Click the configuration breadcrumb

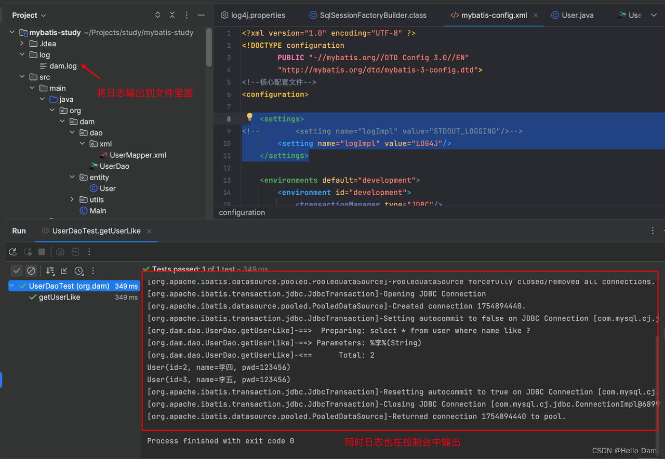click(242, 212)
